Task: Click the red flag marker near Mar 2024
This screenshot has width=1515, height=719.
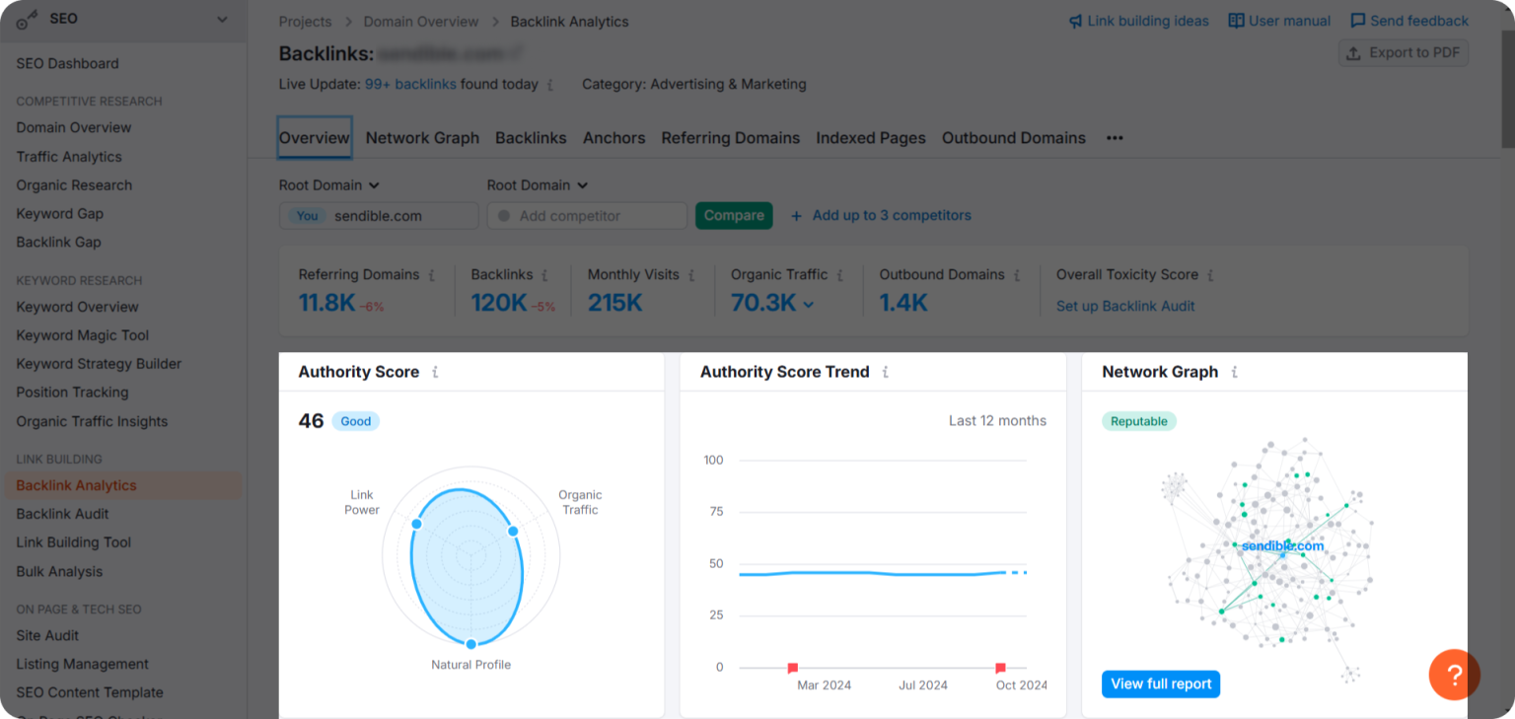Action: tap(792, 668)
